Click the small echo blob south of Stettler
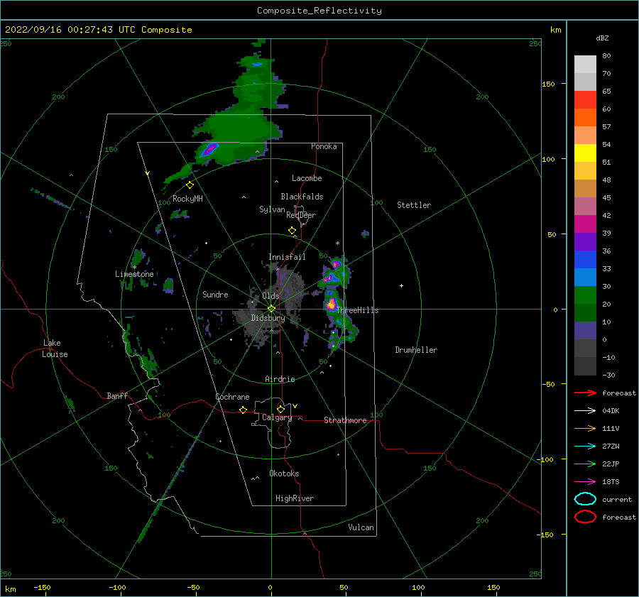The image size is (639, 597). [x=365, y=234]
